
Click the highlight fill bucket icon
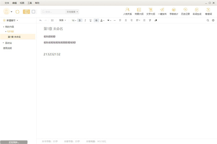click(x=108, y=20)
